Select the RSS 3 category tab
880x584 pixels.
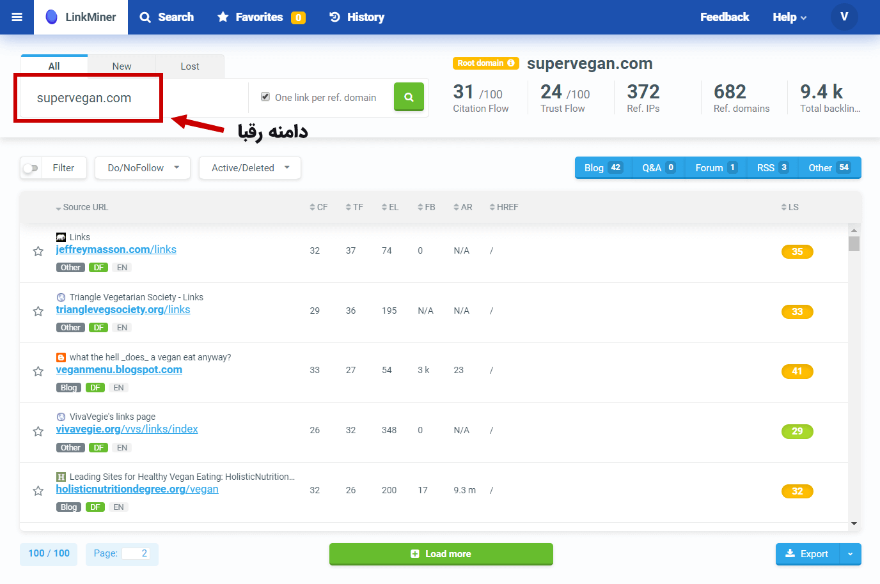coord(773,167)
